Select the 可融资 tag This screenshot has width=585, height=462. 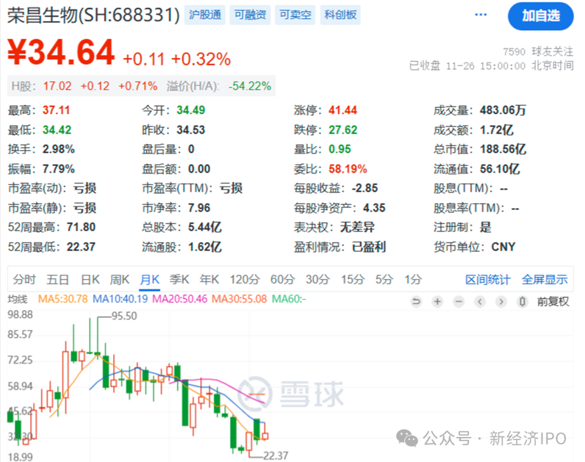click(x=250, y=15)
